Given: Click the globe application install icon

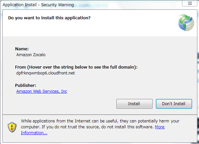Looking at the screenshot, I should 186,23.
